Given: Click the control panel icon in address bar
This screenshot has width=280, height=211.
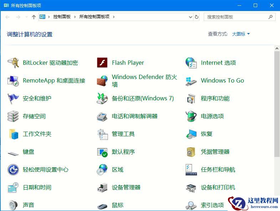Looking at the screenshot, I should pos(42,17).
